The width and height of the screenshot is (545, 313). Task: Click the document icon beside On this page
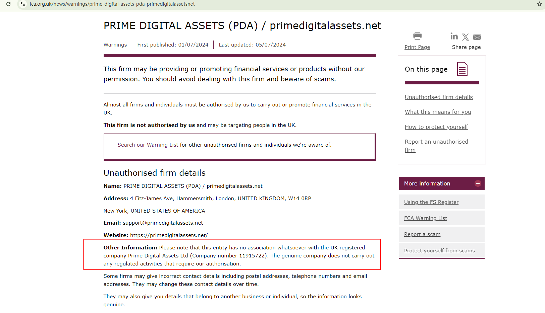[462, 69]
